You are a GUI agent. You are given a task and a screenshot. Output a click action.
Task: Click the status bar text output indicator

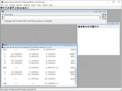pyautogui.click(x=6, y=89)
